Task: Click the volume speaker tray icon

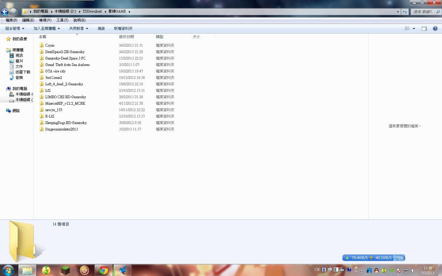Action: [x=413, y=270]
